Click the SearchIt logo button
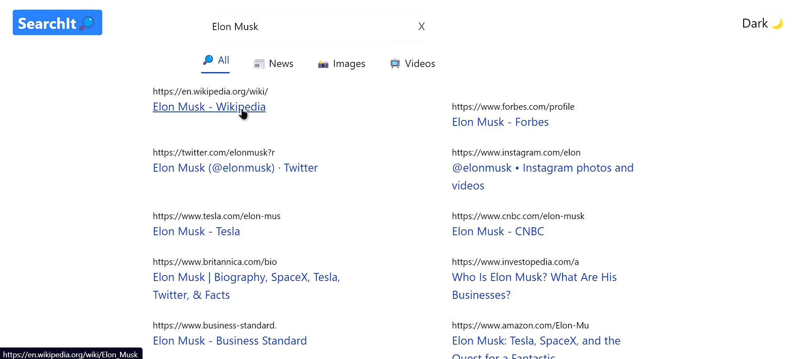The height and width of the screenshot is (359, 801). point(57,22)
